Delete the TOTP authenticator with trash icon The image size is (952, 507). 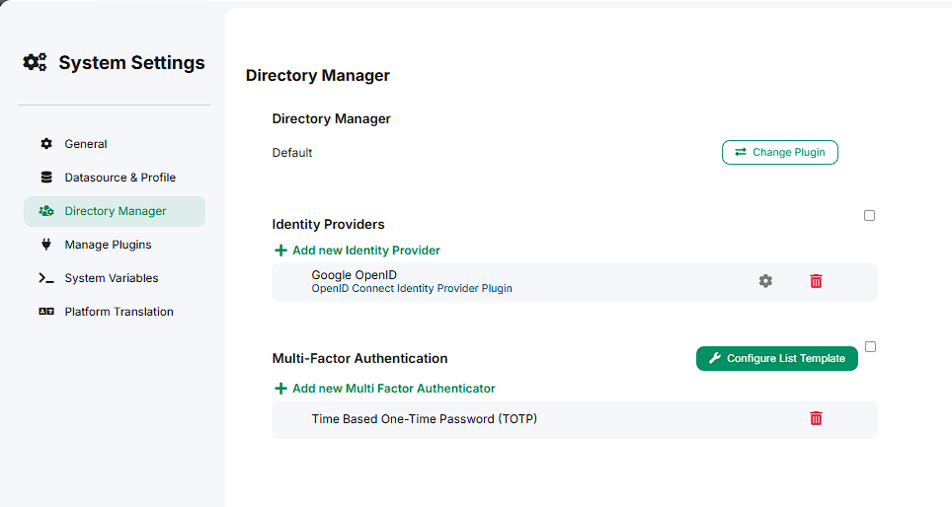tap(816, 418)
